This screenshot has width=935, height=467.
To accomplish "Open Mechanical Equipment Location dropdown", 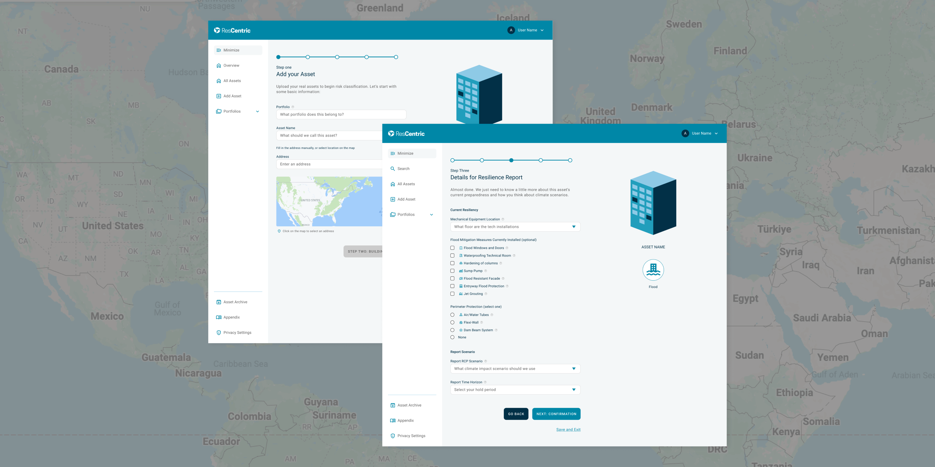I will (515, 227).
